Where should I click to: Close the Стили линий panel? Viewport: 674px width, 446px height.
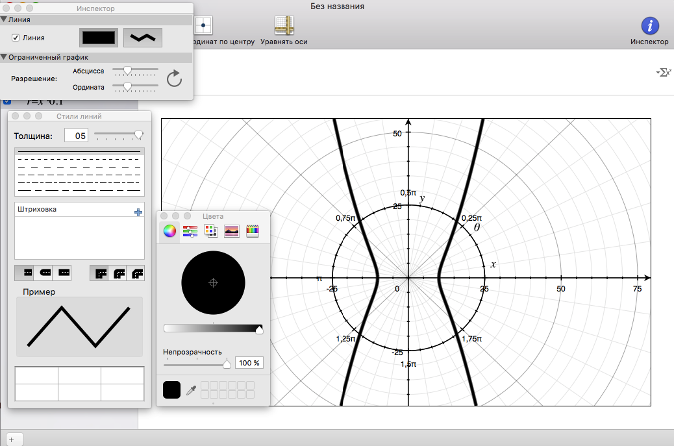point(15,116)
